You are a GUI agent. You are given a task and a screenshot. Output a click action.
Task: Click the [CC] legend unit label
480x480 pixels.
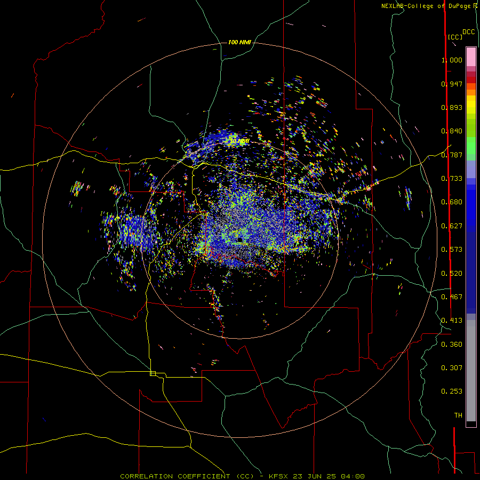click(455, 37)
